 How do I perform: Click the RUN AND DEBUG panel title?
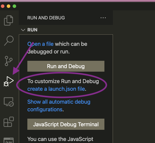coord(46,18)
